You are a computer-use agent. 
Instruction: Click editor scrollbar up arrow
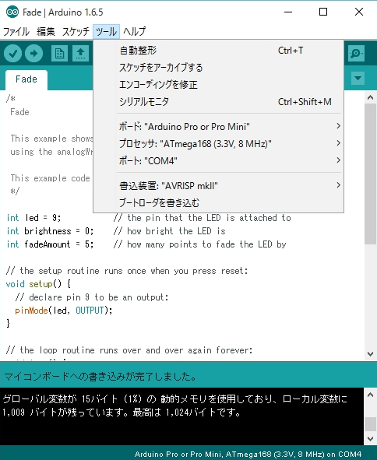(370, 98)
